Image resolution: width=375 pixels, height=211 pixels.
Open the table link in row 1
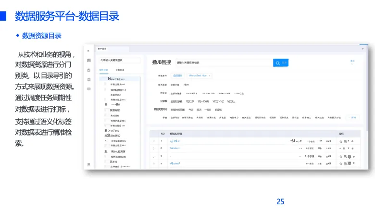point(175,141)
